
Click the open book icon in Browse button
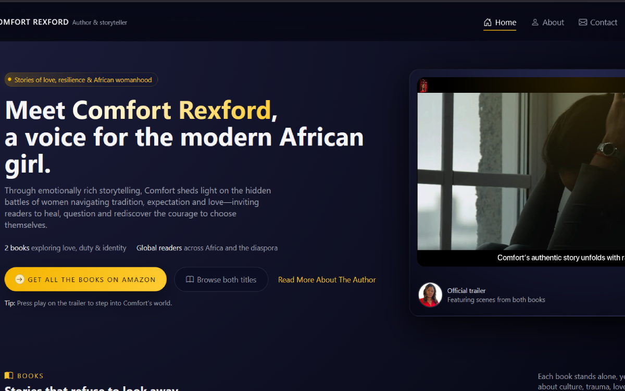coord(190,279)
